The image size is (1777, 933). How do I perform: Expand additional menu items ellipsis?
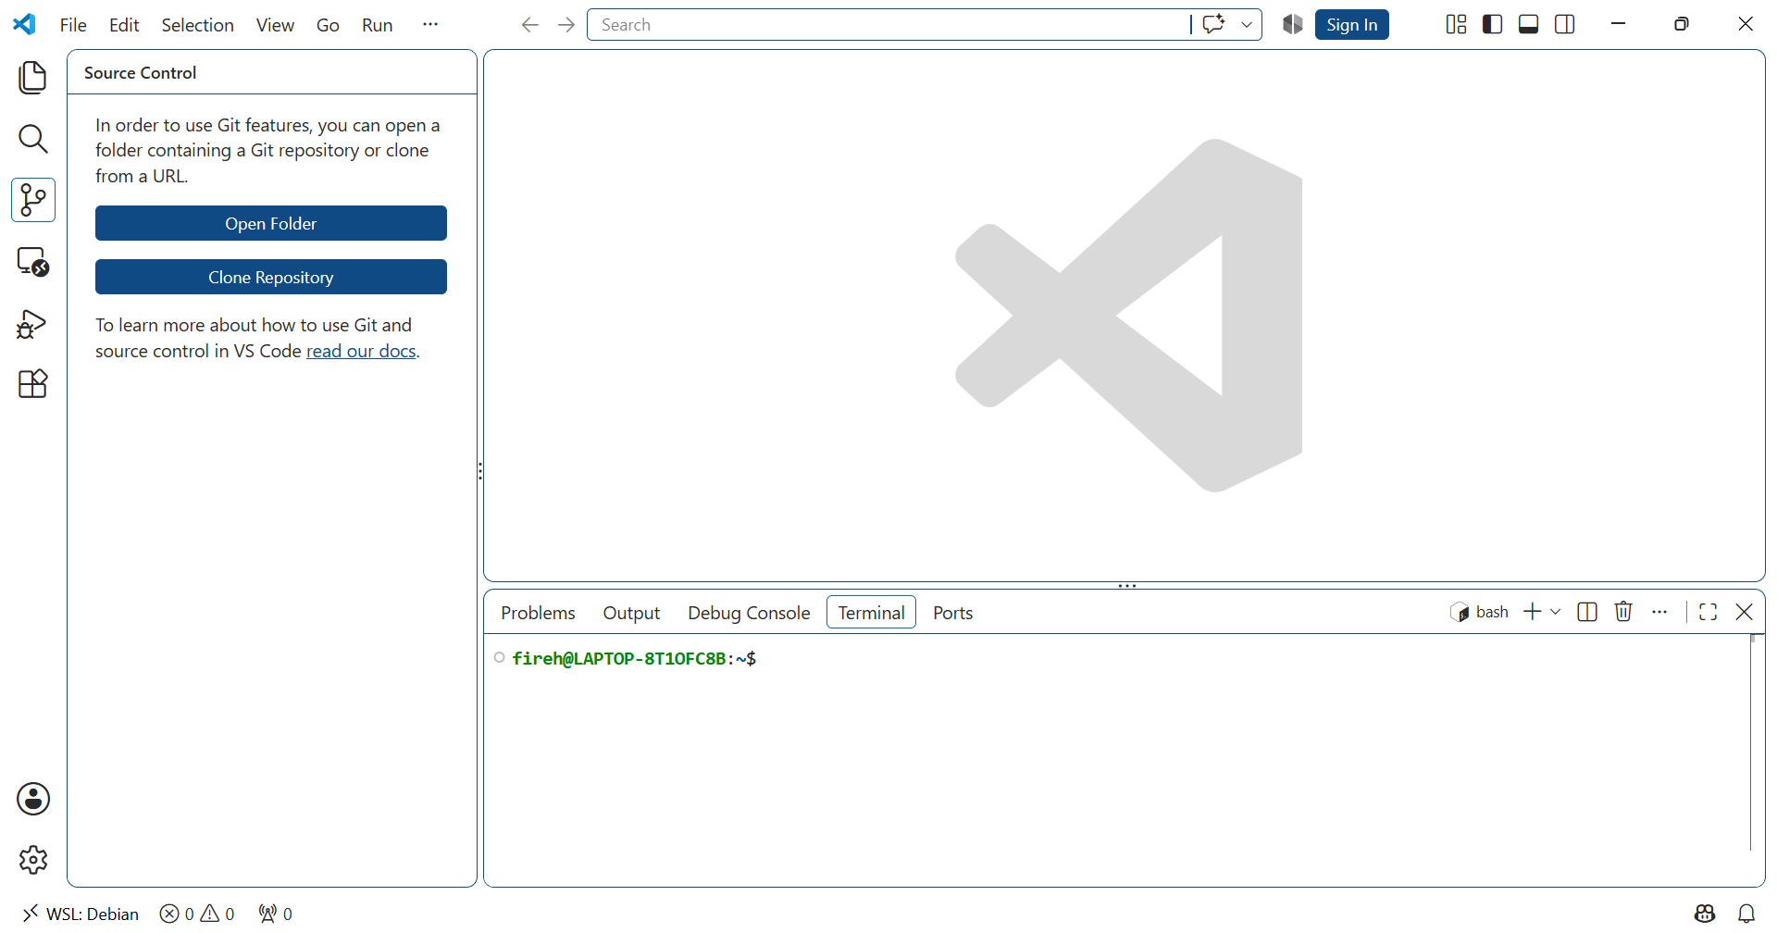pyautogui.click(x=430, y=25)
